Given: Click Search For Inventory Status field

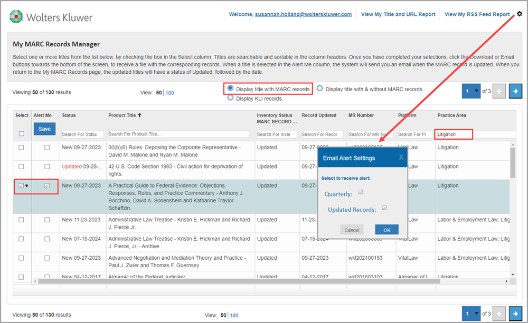Looking at the screenshot, I should point(277,134).
